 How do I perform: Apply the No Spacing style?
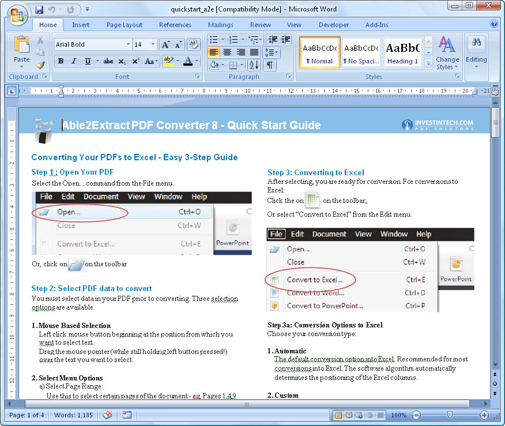[x=361, y=52]
